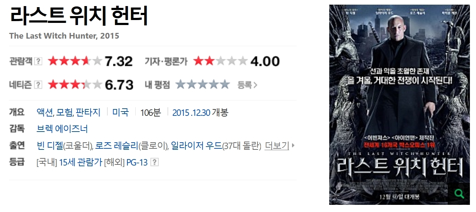
Task: Open the 모험 genre link
Action: pos(64,112)
